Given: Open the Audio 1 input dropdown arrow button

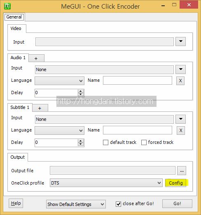Looking at the screenshot, I should click(x=181, y=69).
